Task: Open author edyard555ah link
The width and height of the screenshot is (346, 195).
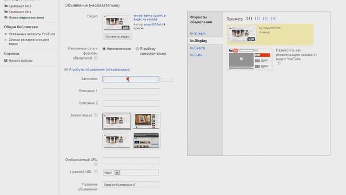Action: click(152, 24)
